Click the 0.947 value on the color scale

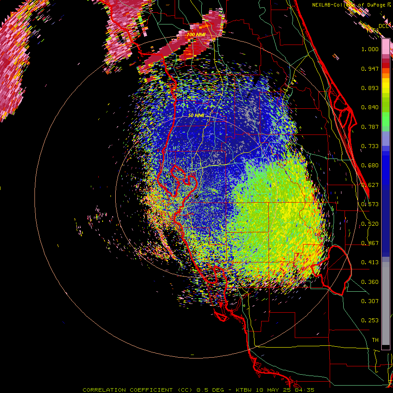coord(370,69)
